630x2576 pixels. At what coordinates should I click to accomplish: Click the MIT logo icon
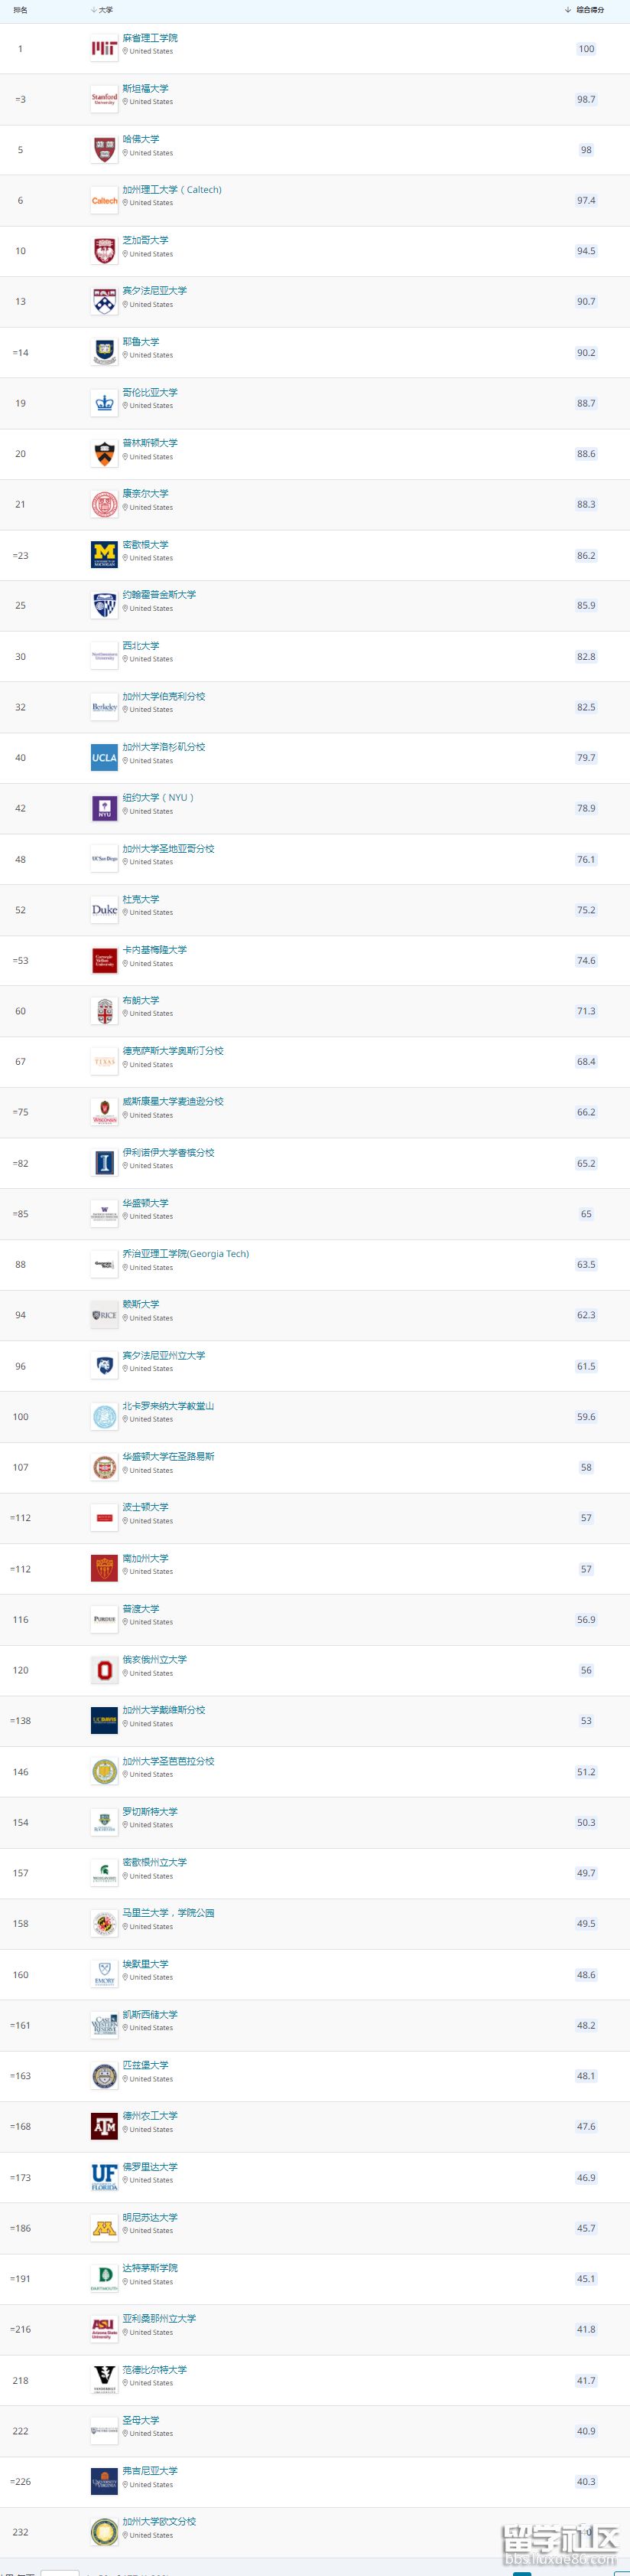(x=104, y=48)
